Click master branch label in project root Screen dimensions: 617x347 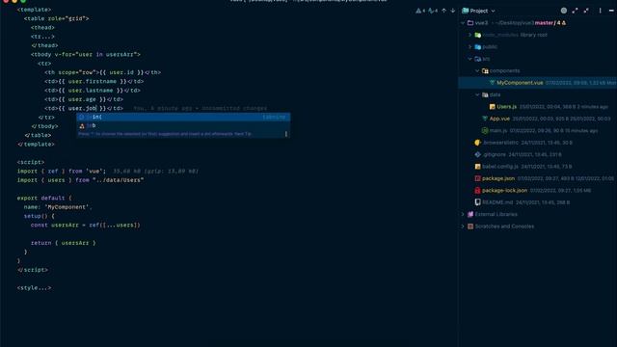(544, 23)
